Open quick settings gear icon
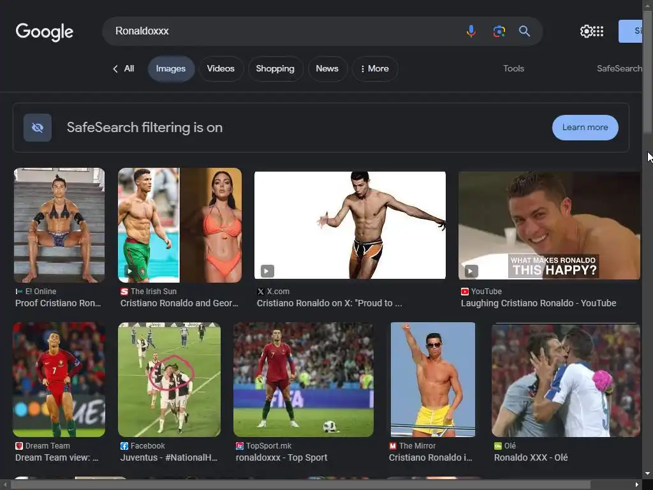653x490 pixels. (x=585, y=31)
